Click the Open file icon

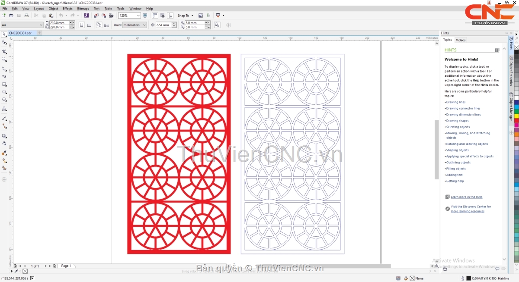click(x=11, y=16)
